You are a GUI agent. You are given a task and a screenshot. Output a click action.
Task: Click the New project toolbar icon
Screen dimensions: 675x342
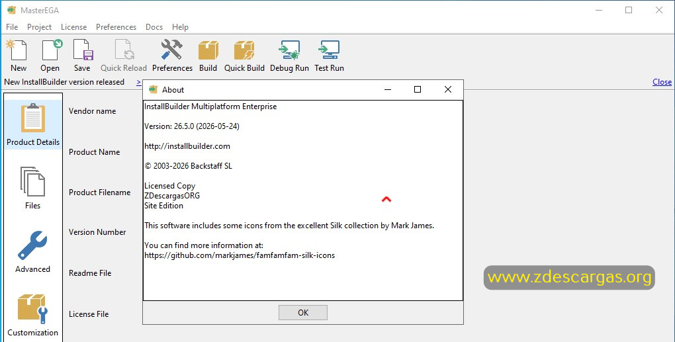coord(18,56)
